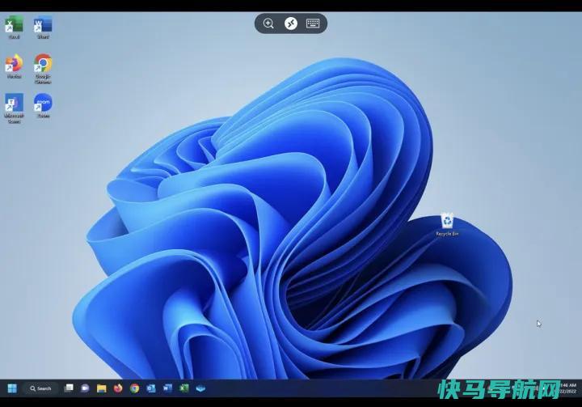Screen dimensions: 582x407
Task: Launch the Google Chrome desktop shortcut
Action: tap(43, 69)
